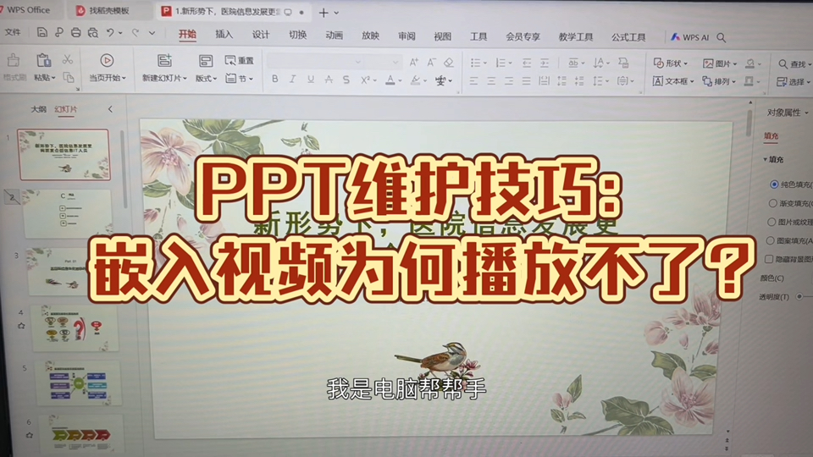Open the Arrange (排列) dropdown
This screenshot has height=457, width=813.
(719, 81)
